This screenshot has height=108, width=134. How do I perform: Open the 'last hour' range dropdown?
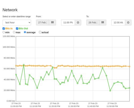pyautogui.click(x=17, y=23)
